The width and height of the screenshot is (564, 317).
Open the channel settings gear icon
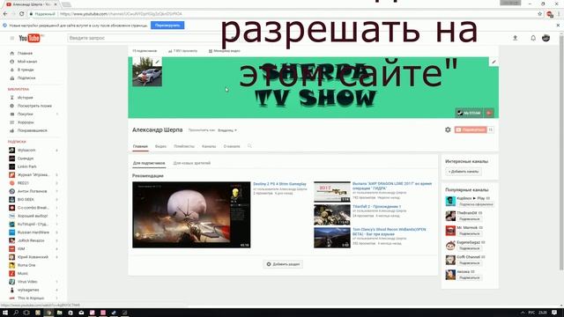pyautogui.click(x=448, y=129)
